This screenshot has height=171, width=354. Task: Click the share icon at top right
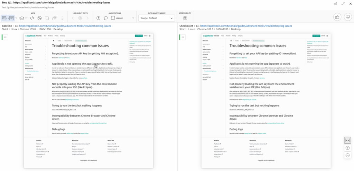pos(335,4)
